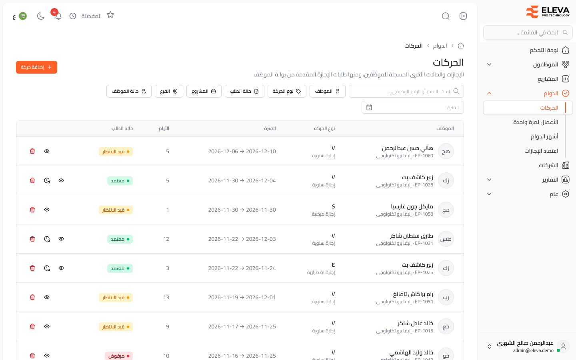Image resolution: width=576 pixels, height=360 pixels.
Task: Toggle dark mode with moon icon
Action: tap(40, 16)
